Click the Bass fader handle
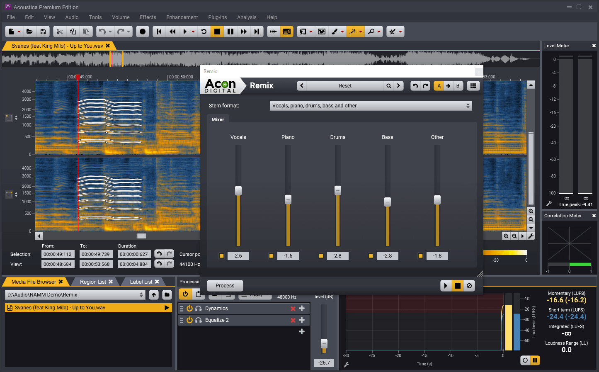Screen dimensions: 599x372 coord(388,202)
